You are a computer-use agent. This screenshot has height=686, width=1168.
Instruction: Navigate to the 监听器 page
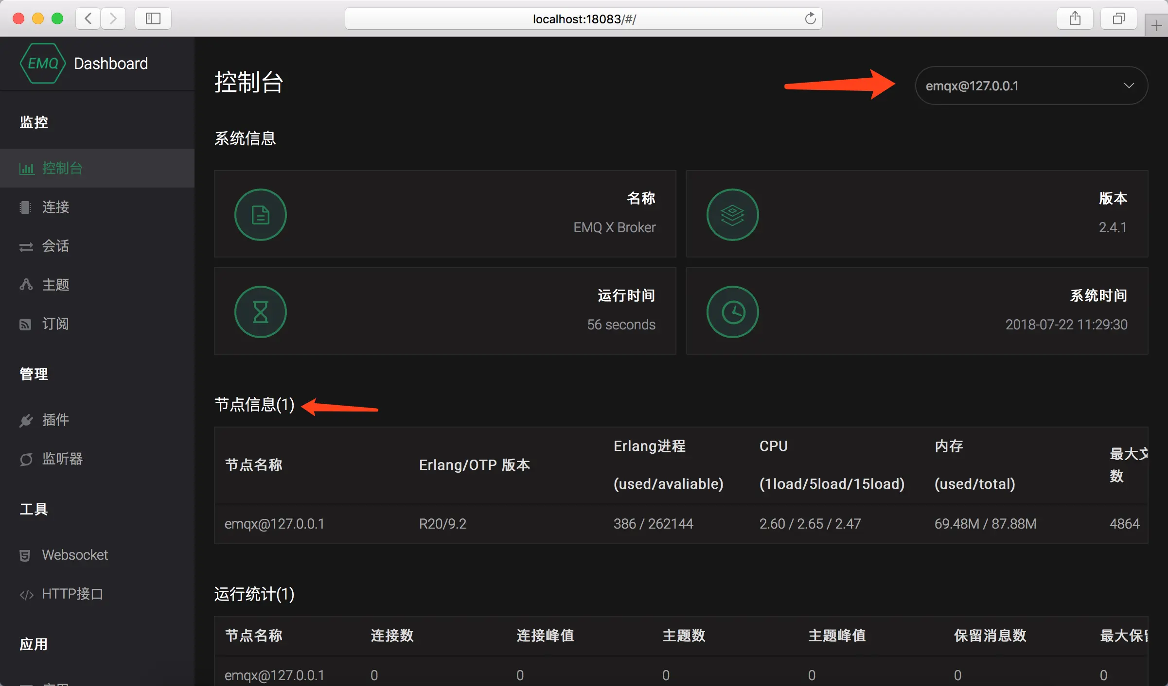(x=62, y=459)
